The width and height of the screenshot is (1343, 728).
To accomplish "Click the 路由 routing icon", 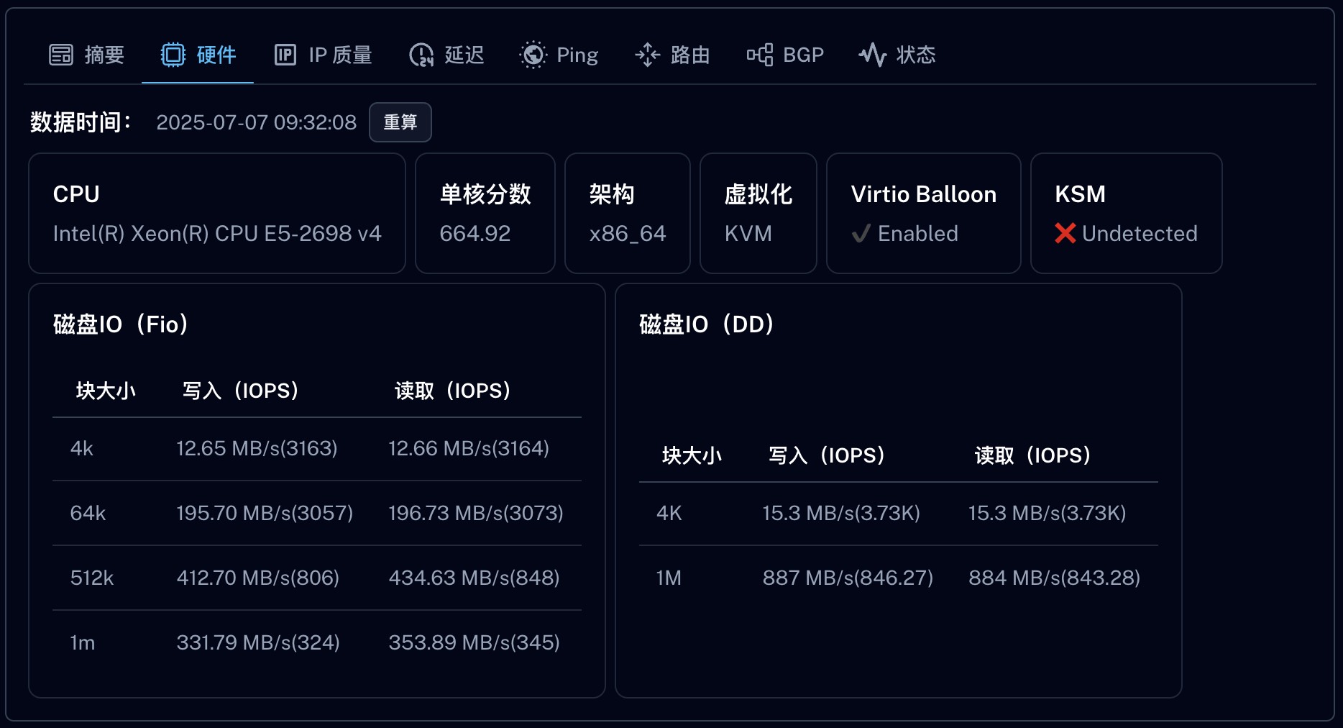I will click(x=648, y=54).
